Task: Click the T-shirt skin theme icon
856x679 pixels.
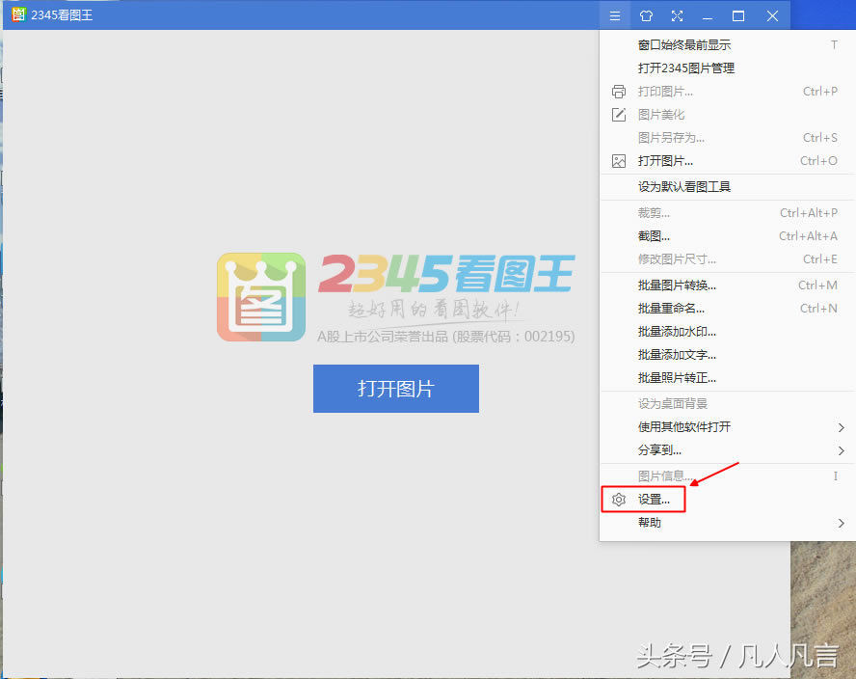Action: 644,15
